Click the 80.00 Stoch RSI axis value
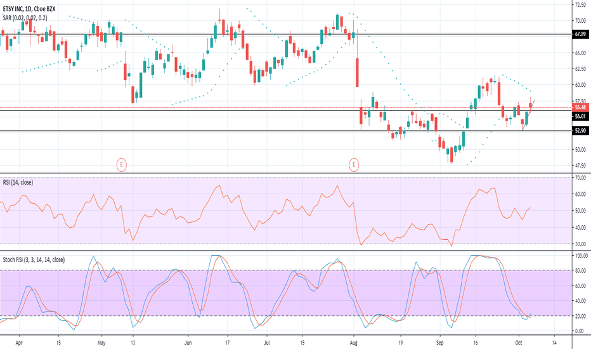This screenshot has width=591, height=349. point(580,270)
